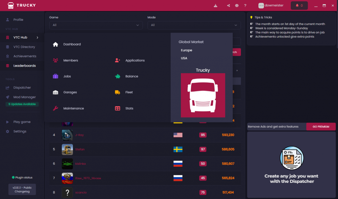Click the download icon in the top bar
338x199 pixels.
[216, 5]
